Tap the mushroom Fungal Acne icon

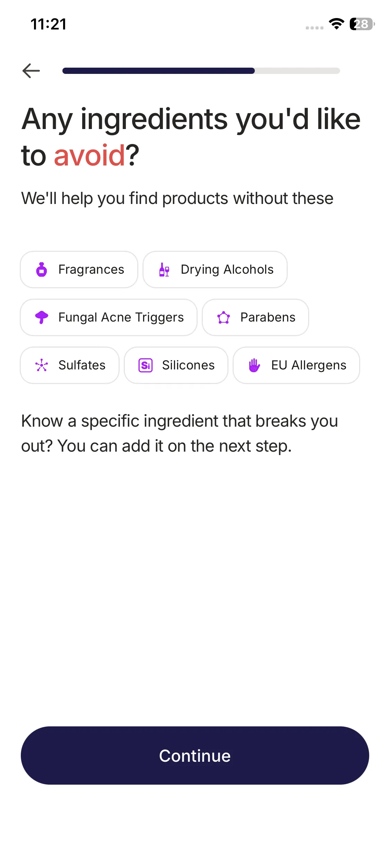[42, 317]
